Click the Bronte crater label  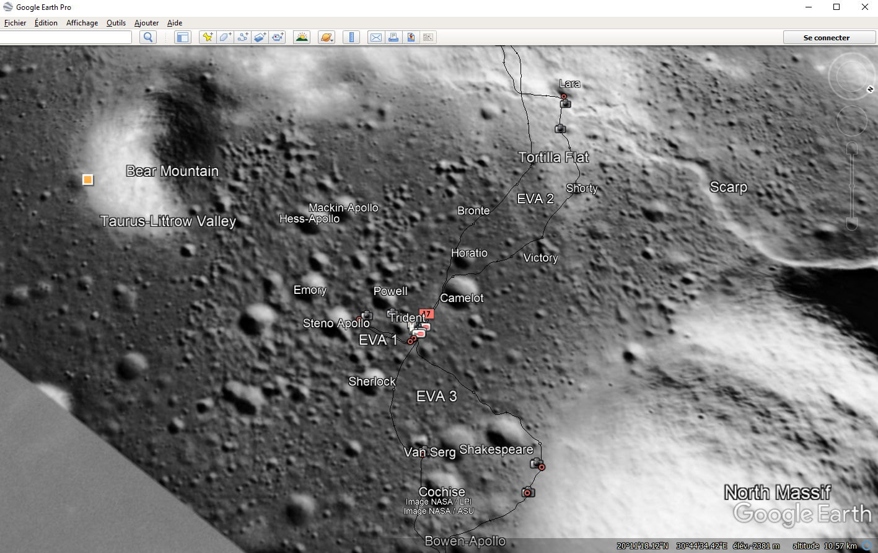[473, 211]
